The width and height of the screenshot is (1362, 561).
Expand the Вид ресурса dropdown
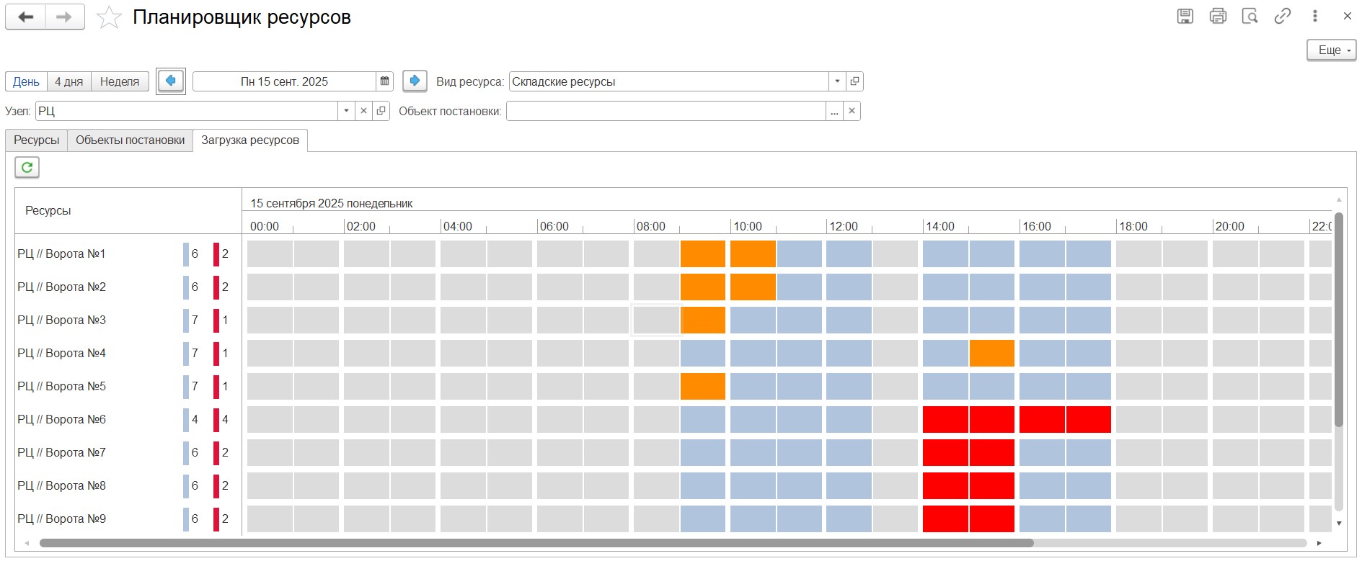[837, 81]
